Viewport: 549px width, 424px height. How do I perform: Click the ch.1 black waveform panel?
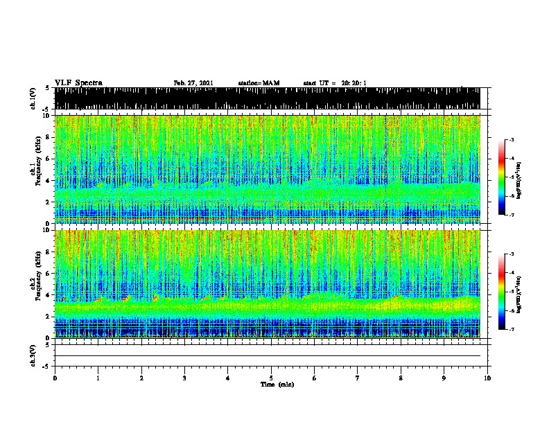268,98
